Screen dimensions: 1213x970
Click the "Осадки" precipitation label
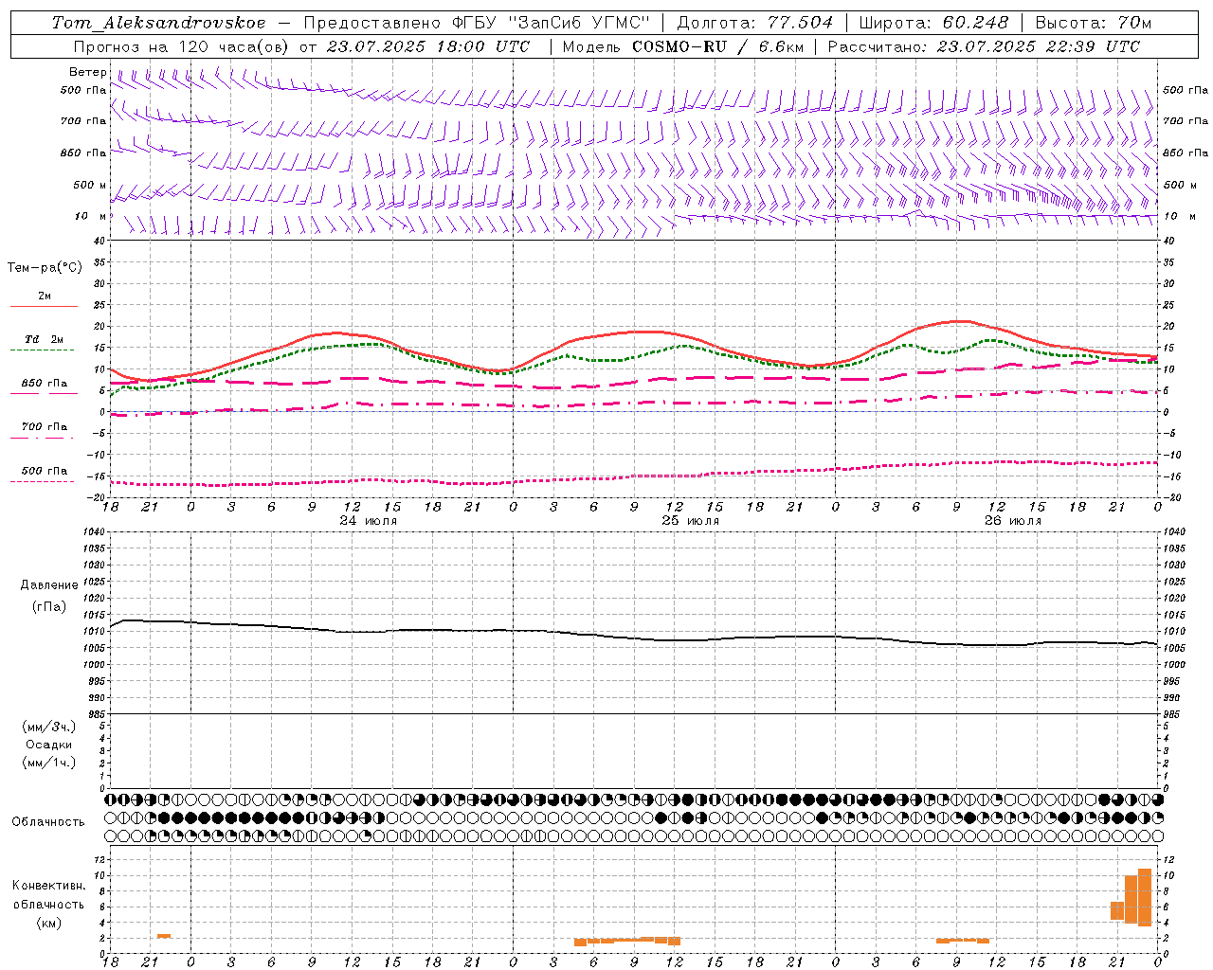pyautogui.click(x=49, y=745)
